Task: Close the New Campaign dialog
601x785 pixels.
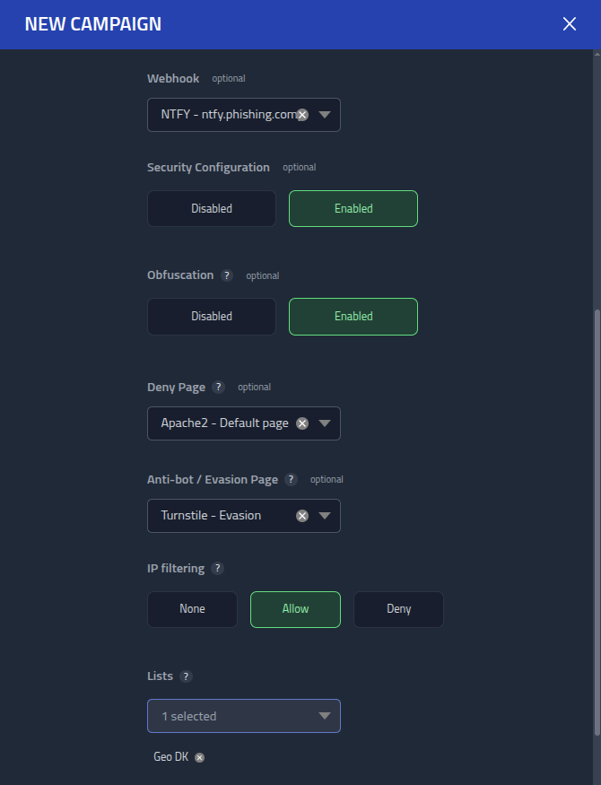Action: 570,24
